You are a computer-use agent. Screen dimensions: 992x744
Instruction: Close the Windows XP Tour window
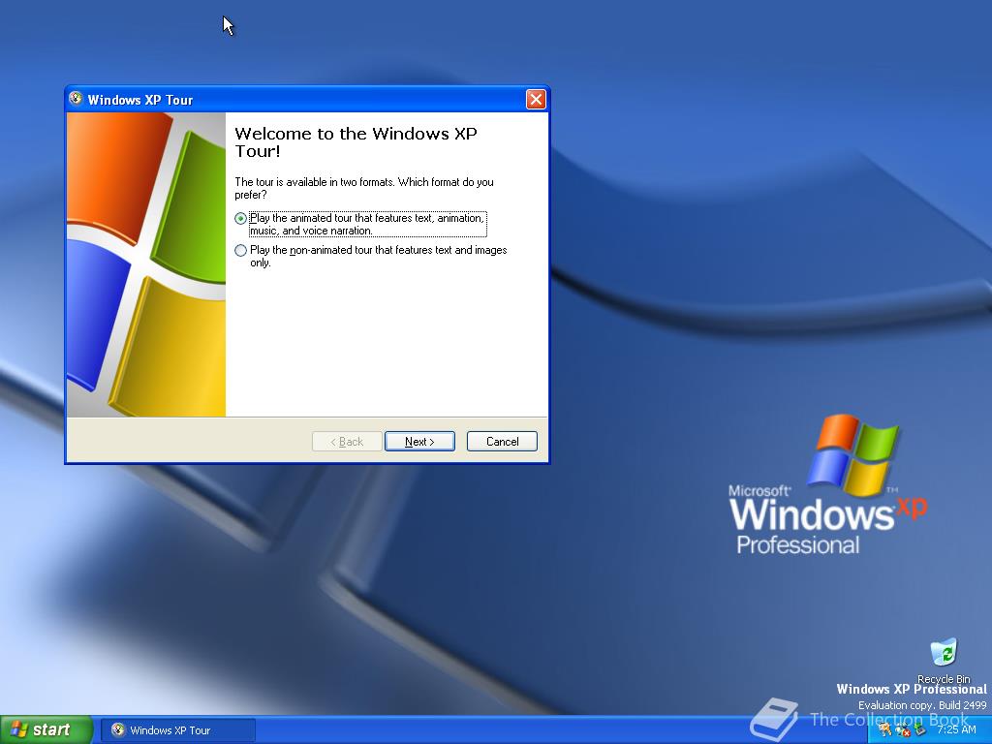536,100
